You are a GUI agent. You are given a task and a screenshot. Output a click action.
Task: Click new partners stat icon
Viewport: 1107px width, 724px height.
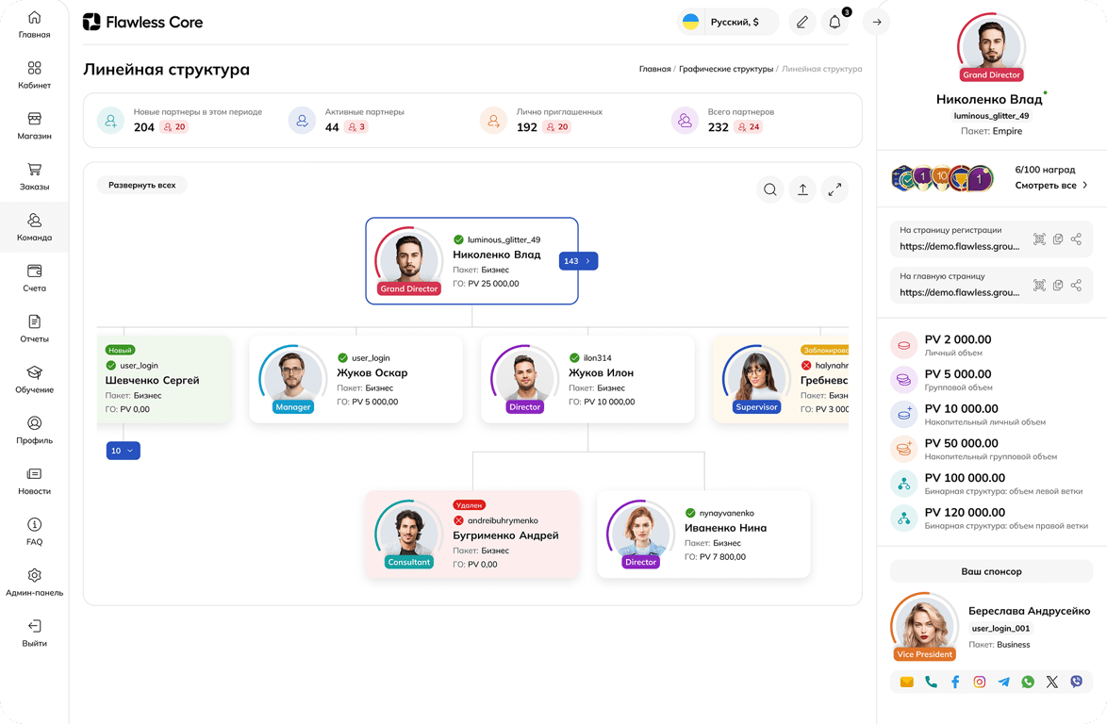[111, 121]
